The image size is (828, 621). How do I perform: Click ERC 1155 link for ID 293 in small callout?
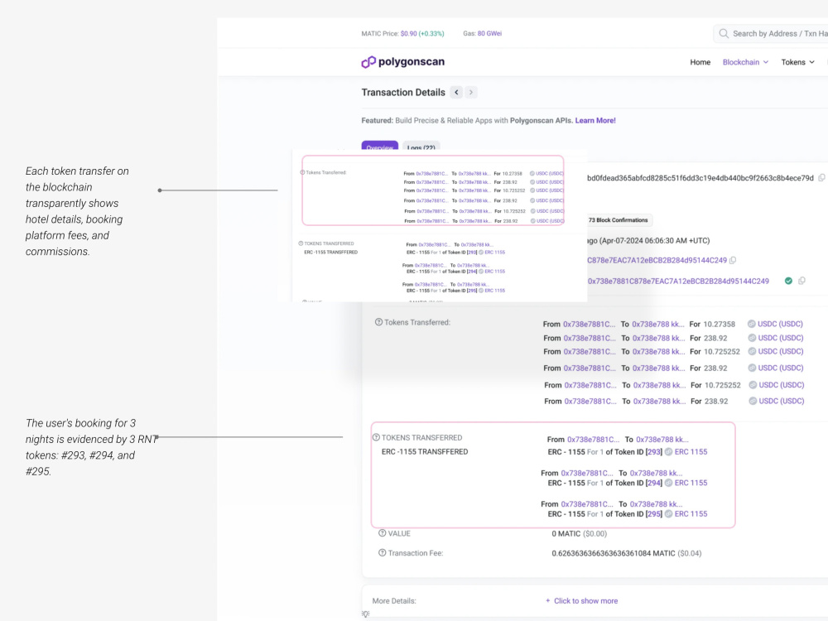coord(495,253)
